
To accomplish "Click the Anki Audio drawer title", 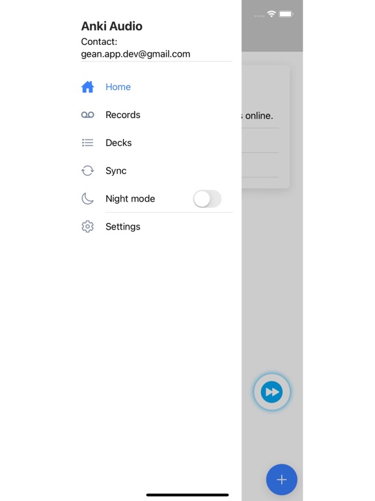I will (111, 26).
